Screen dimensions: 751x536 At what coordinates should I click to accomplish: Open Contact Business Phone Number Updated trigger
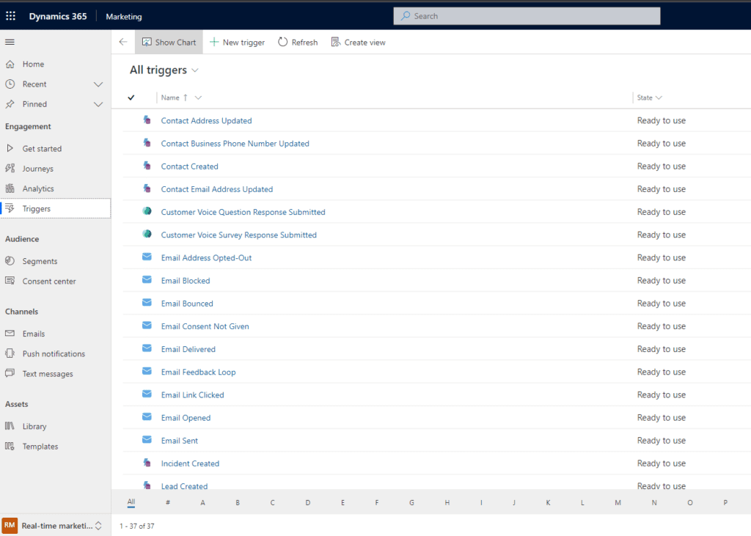tap(235, 143)
